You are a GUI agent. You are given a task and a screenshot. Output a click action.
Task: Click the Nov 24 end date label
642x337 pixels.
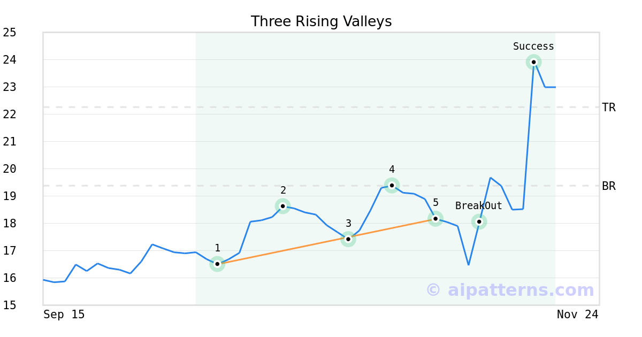click(577, 315)
